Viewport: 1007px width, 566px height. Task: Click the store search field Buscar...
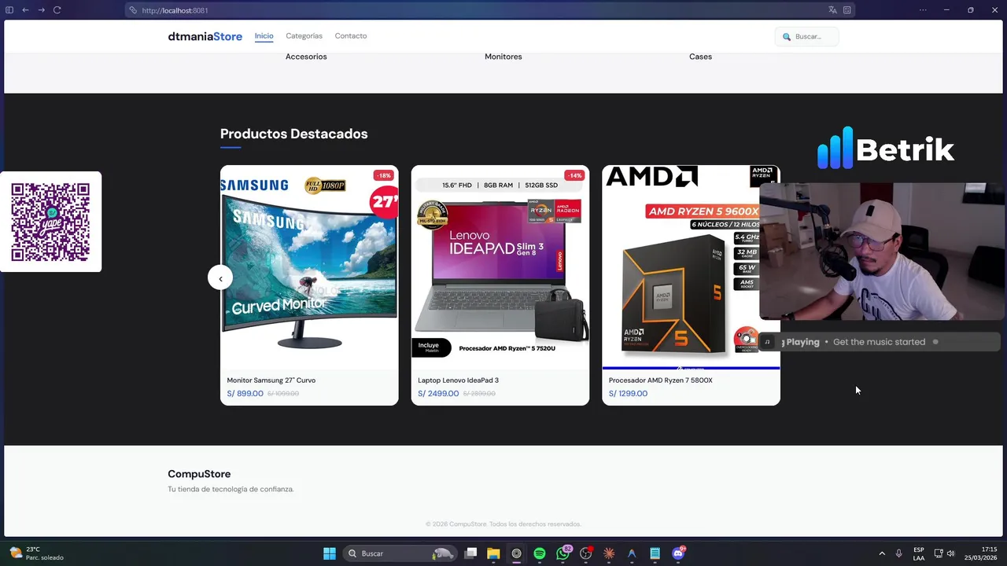pyautogui.click(x=807, y=36)
